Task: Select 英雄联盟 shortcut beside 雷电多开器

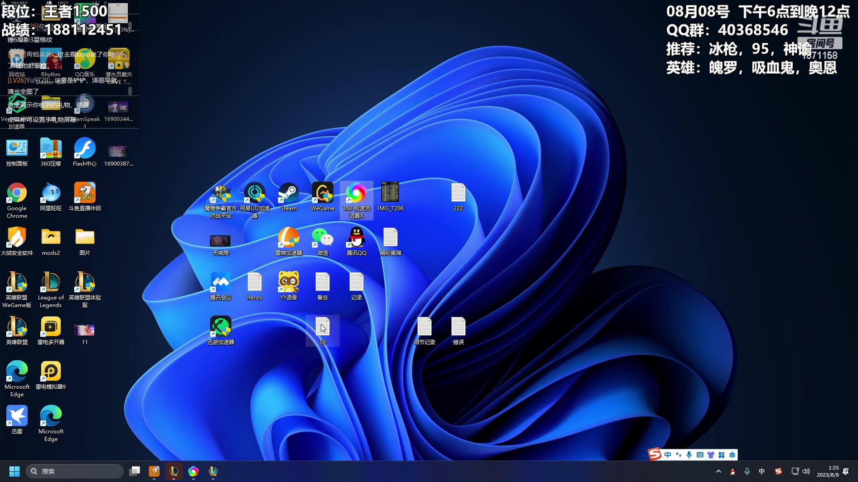Action: 17,331
